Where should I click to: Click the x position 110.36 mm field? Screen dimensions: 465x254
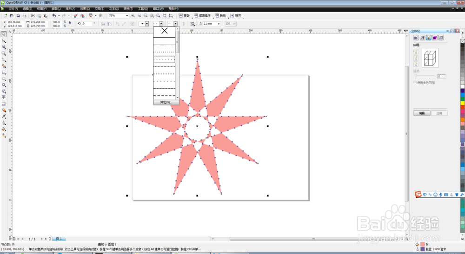(15, 22)
